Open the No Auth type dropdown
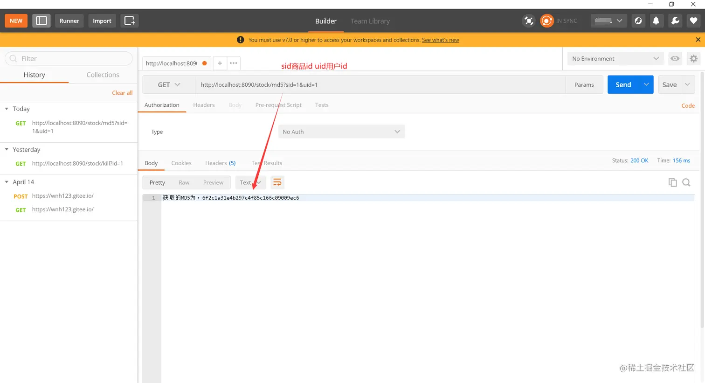 (x=341, y=132)
